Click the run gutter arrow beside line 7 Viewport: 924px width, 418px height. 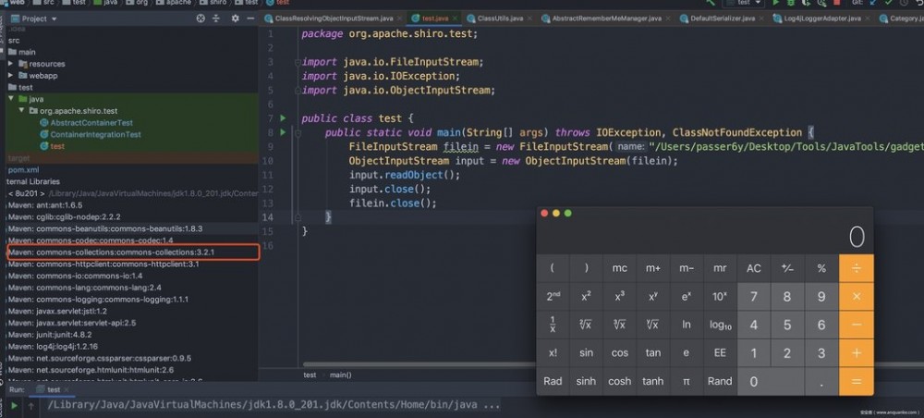(283, 118)
